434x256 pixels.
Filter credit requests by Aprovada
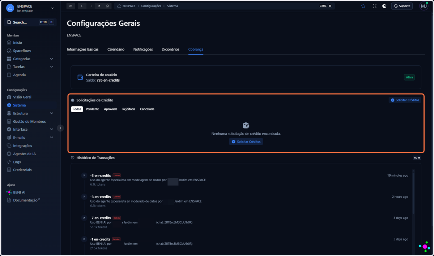111,109
